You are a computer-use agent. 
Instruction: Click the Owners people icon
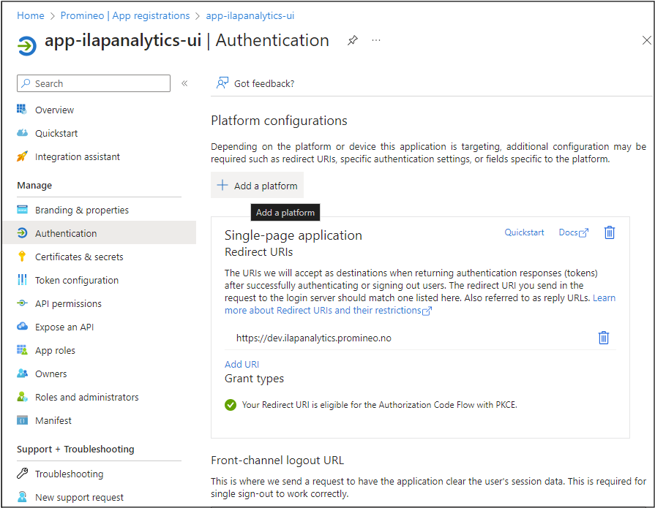[x=22, y=373]
